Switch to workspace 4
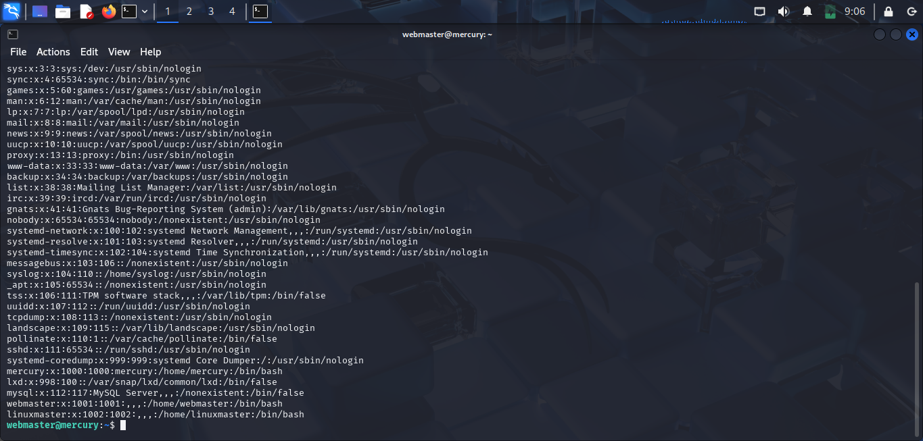 coord(231,11)
